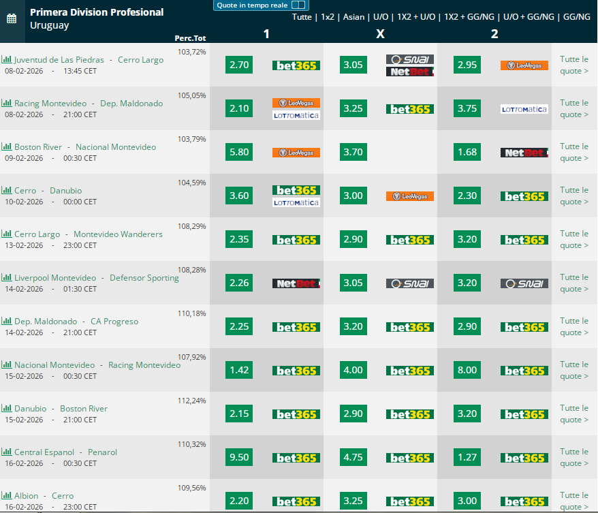Open 'Tutte le quote' for Cerro - Danubio
This screenshot has width=598, height=513.
(x=574, y=196)
